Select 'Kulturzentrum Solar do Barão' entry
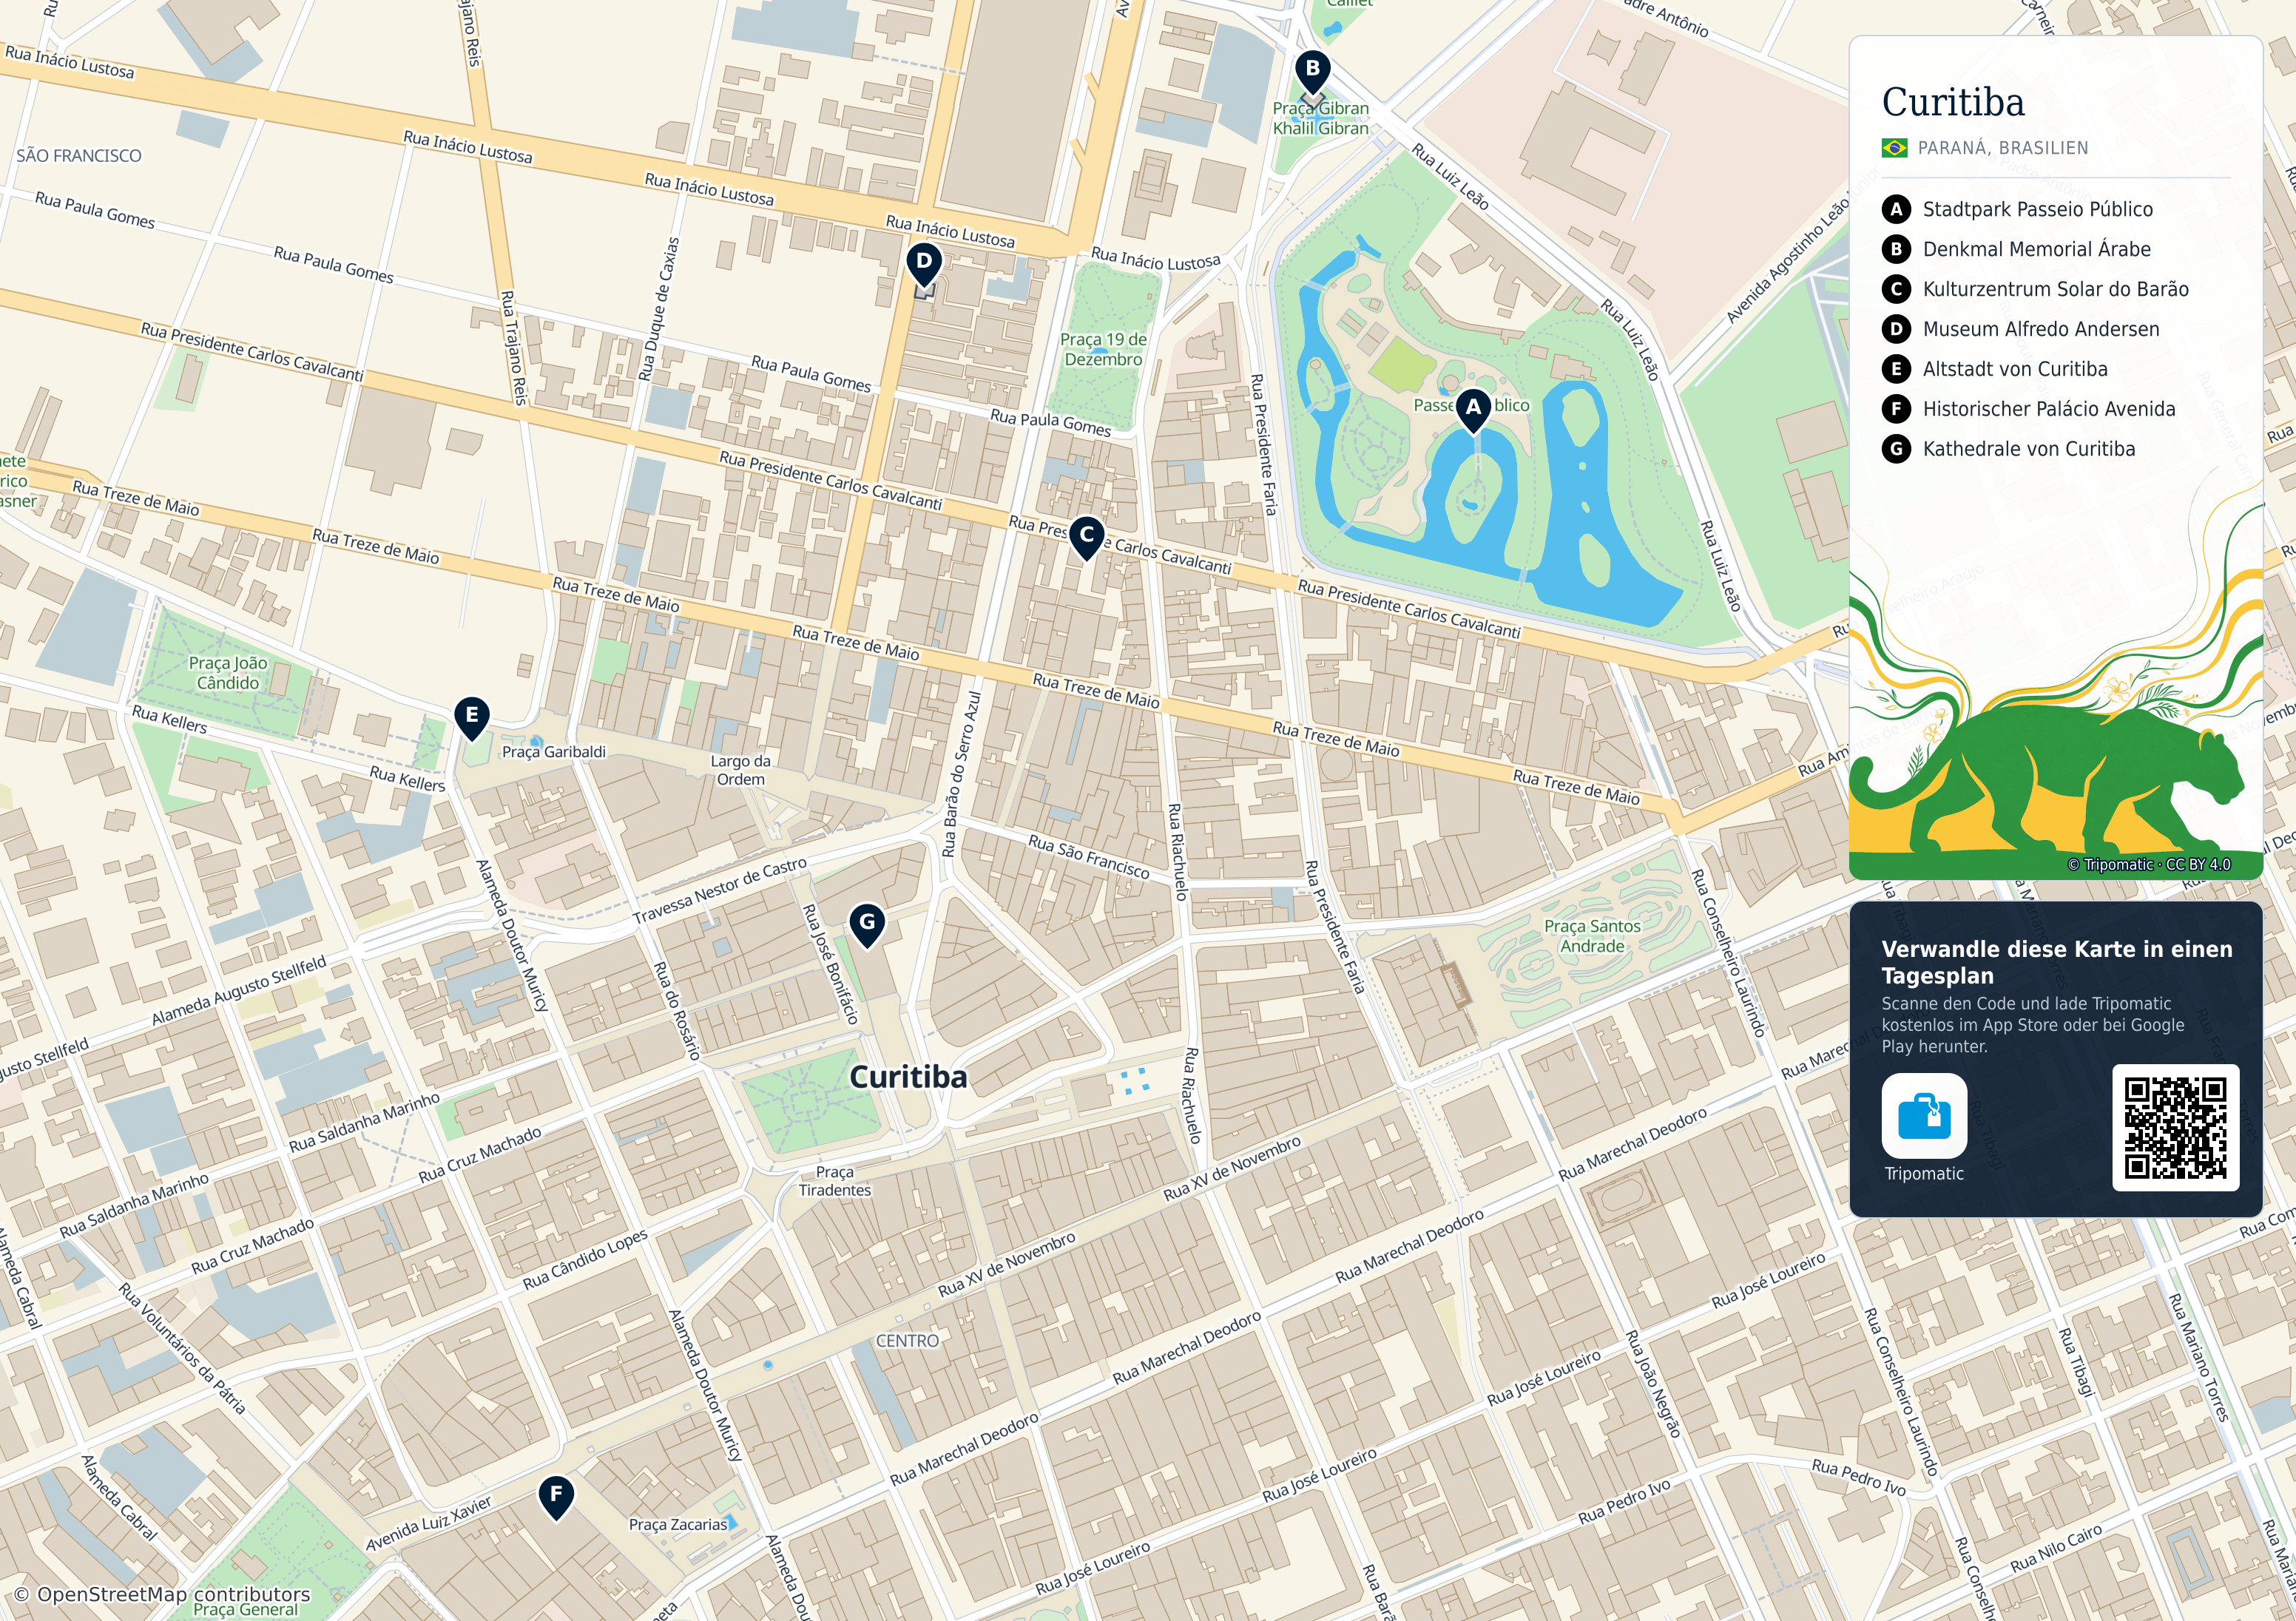Viewport: 2296px width, 1621px height. coord(2055,289)
